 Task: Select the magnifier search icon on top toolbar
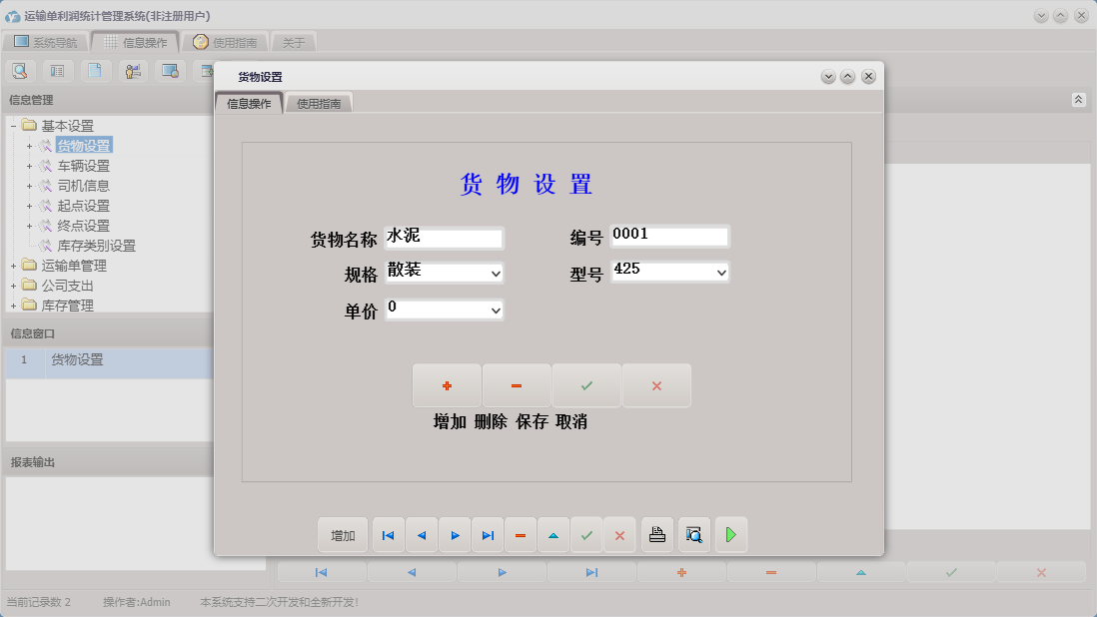20,70
